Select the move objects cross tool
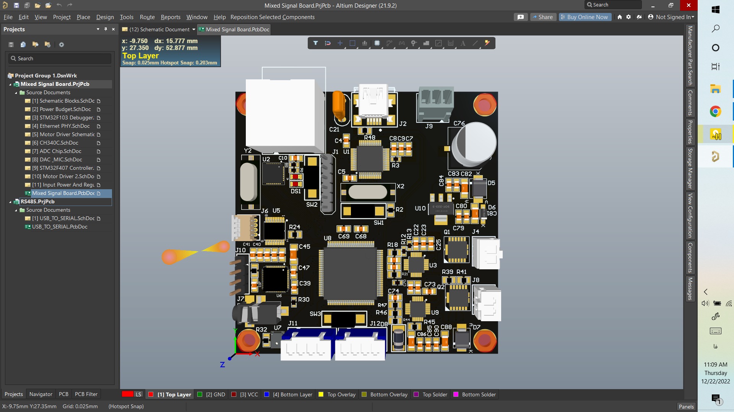 340,43
